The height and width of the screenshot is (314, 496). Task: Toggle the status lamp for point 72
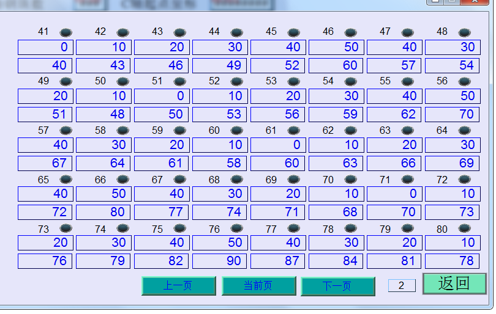pos(465,179)
